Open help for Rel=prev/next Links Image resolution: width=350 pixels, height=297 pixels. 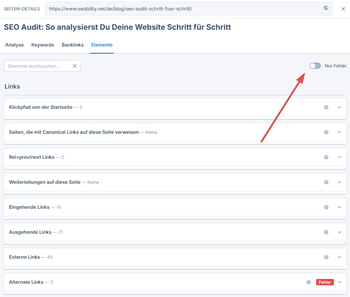point(326,157)
